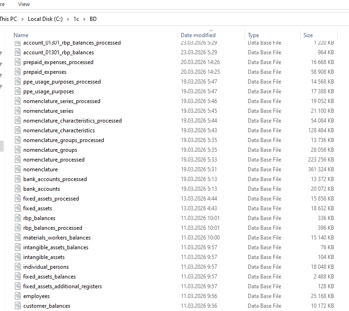Viewport: 349px width, 311px height.
Task: Sort files by Name column header
Action: coord(21,35)
